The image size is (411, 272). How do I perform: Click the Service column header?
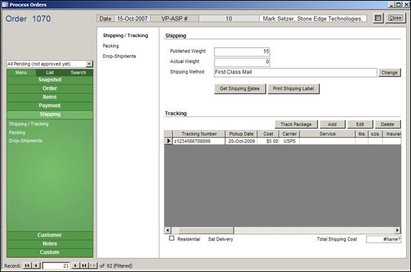tap(327, 134)
